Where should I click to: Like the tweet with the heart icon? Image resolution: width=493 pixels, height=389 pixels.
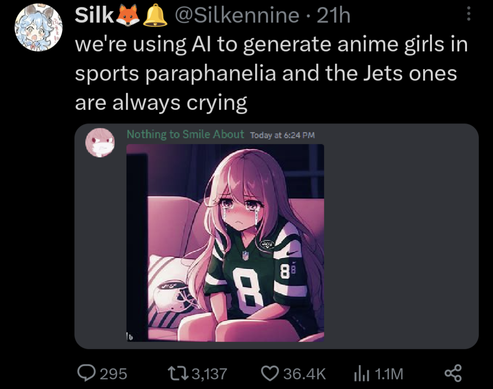(x=270, y=373)
